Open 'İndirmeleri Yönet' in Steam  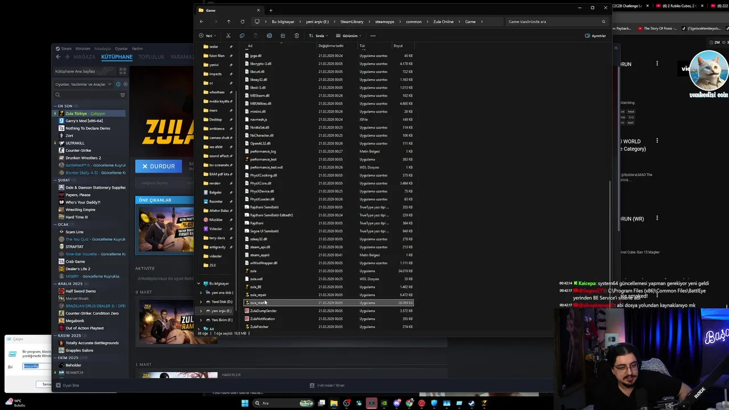[327, 386]
